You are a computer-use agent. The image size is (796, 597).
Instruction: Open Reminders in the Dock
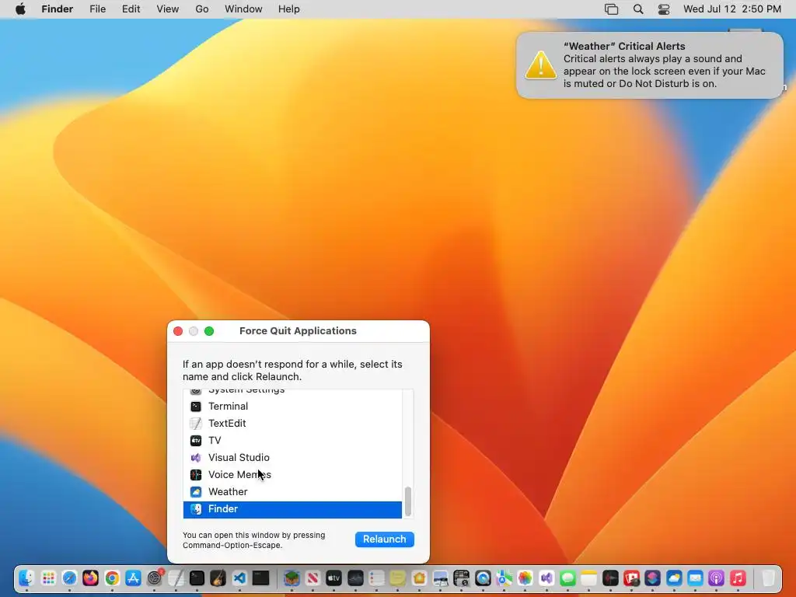377,578
